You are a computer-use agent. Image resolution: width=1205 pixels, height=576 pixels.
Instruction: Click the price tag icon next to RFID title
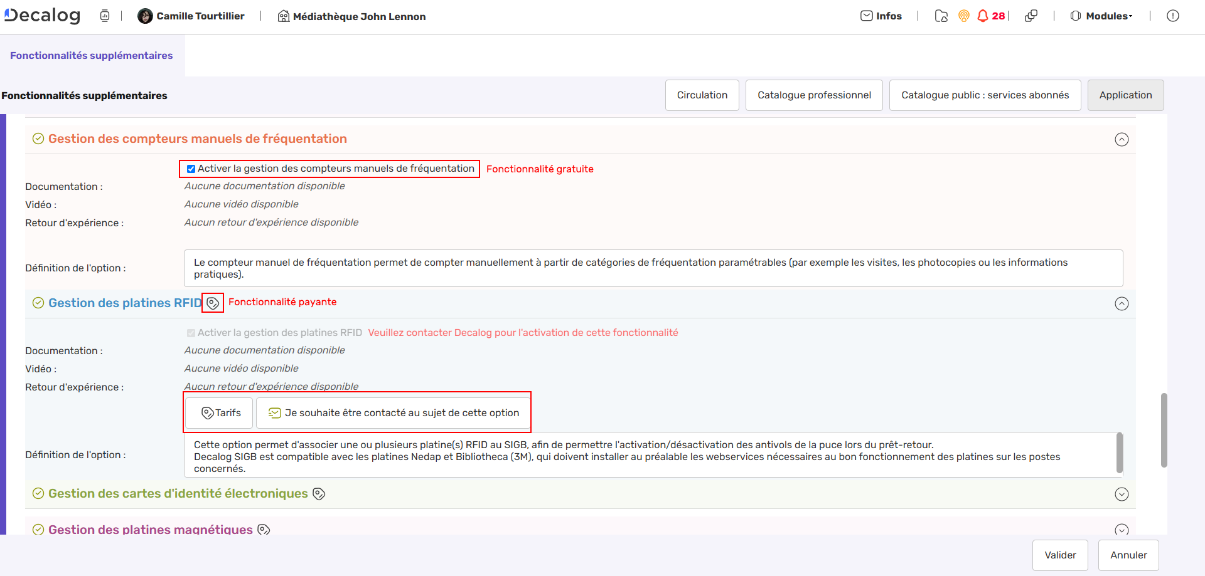(x=213, y=303)
